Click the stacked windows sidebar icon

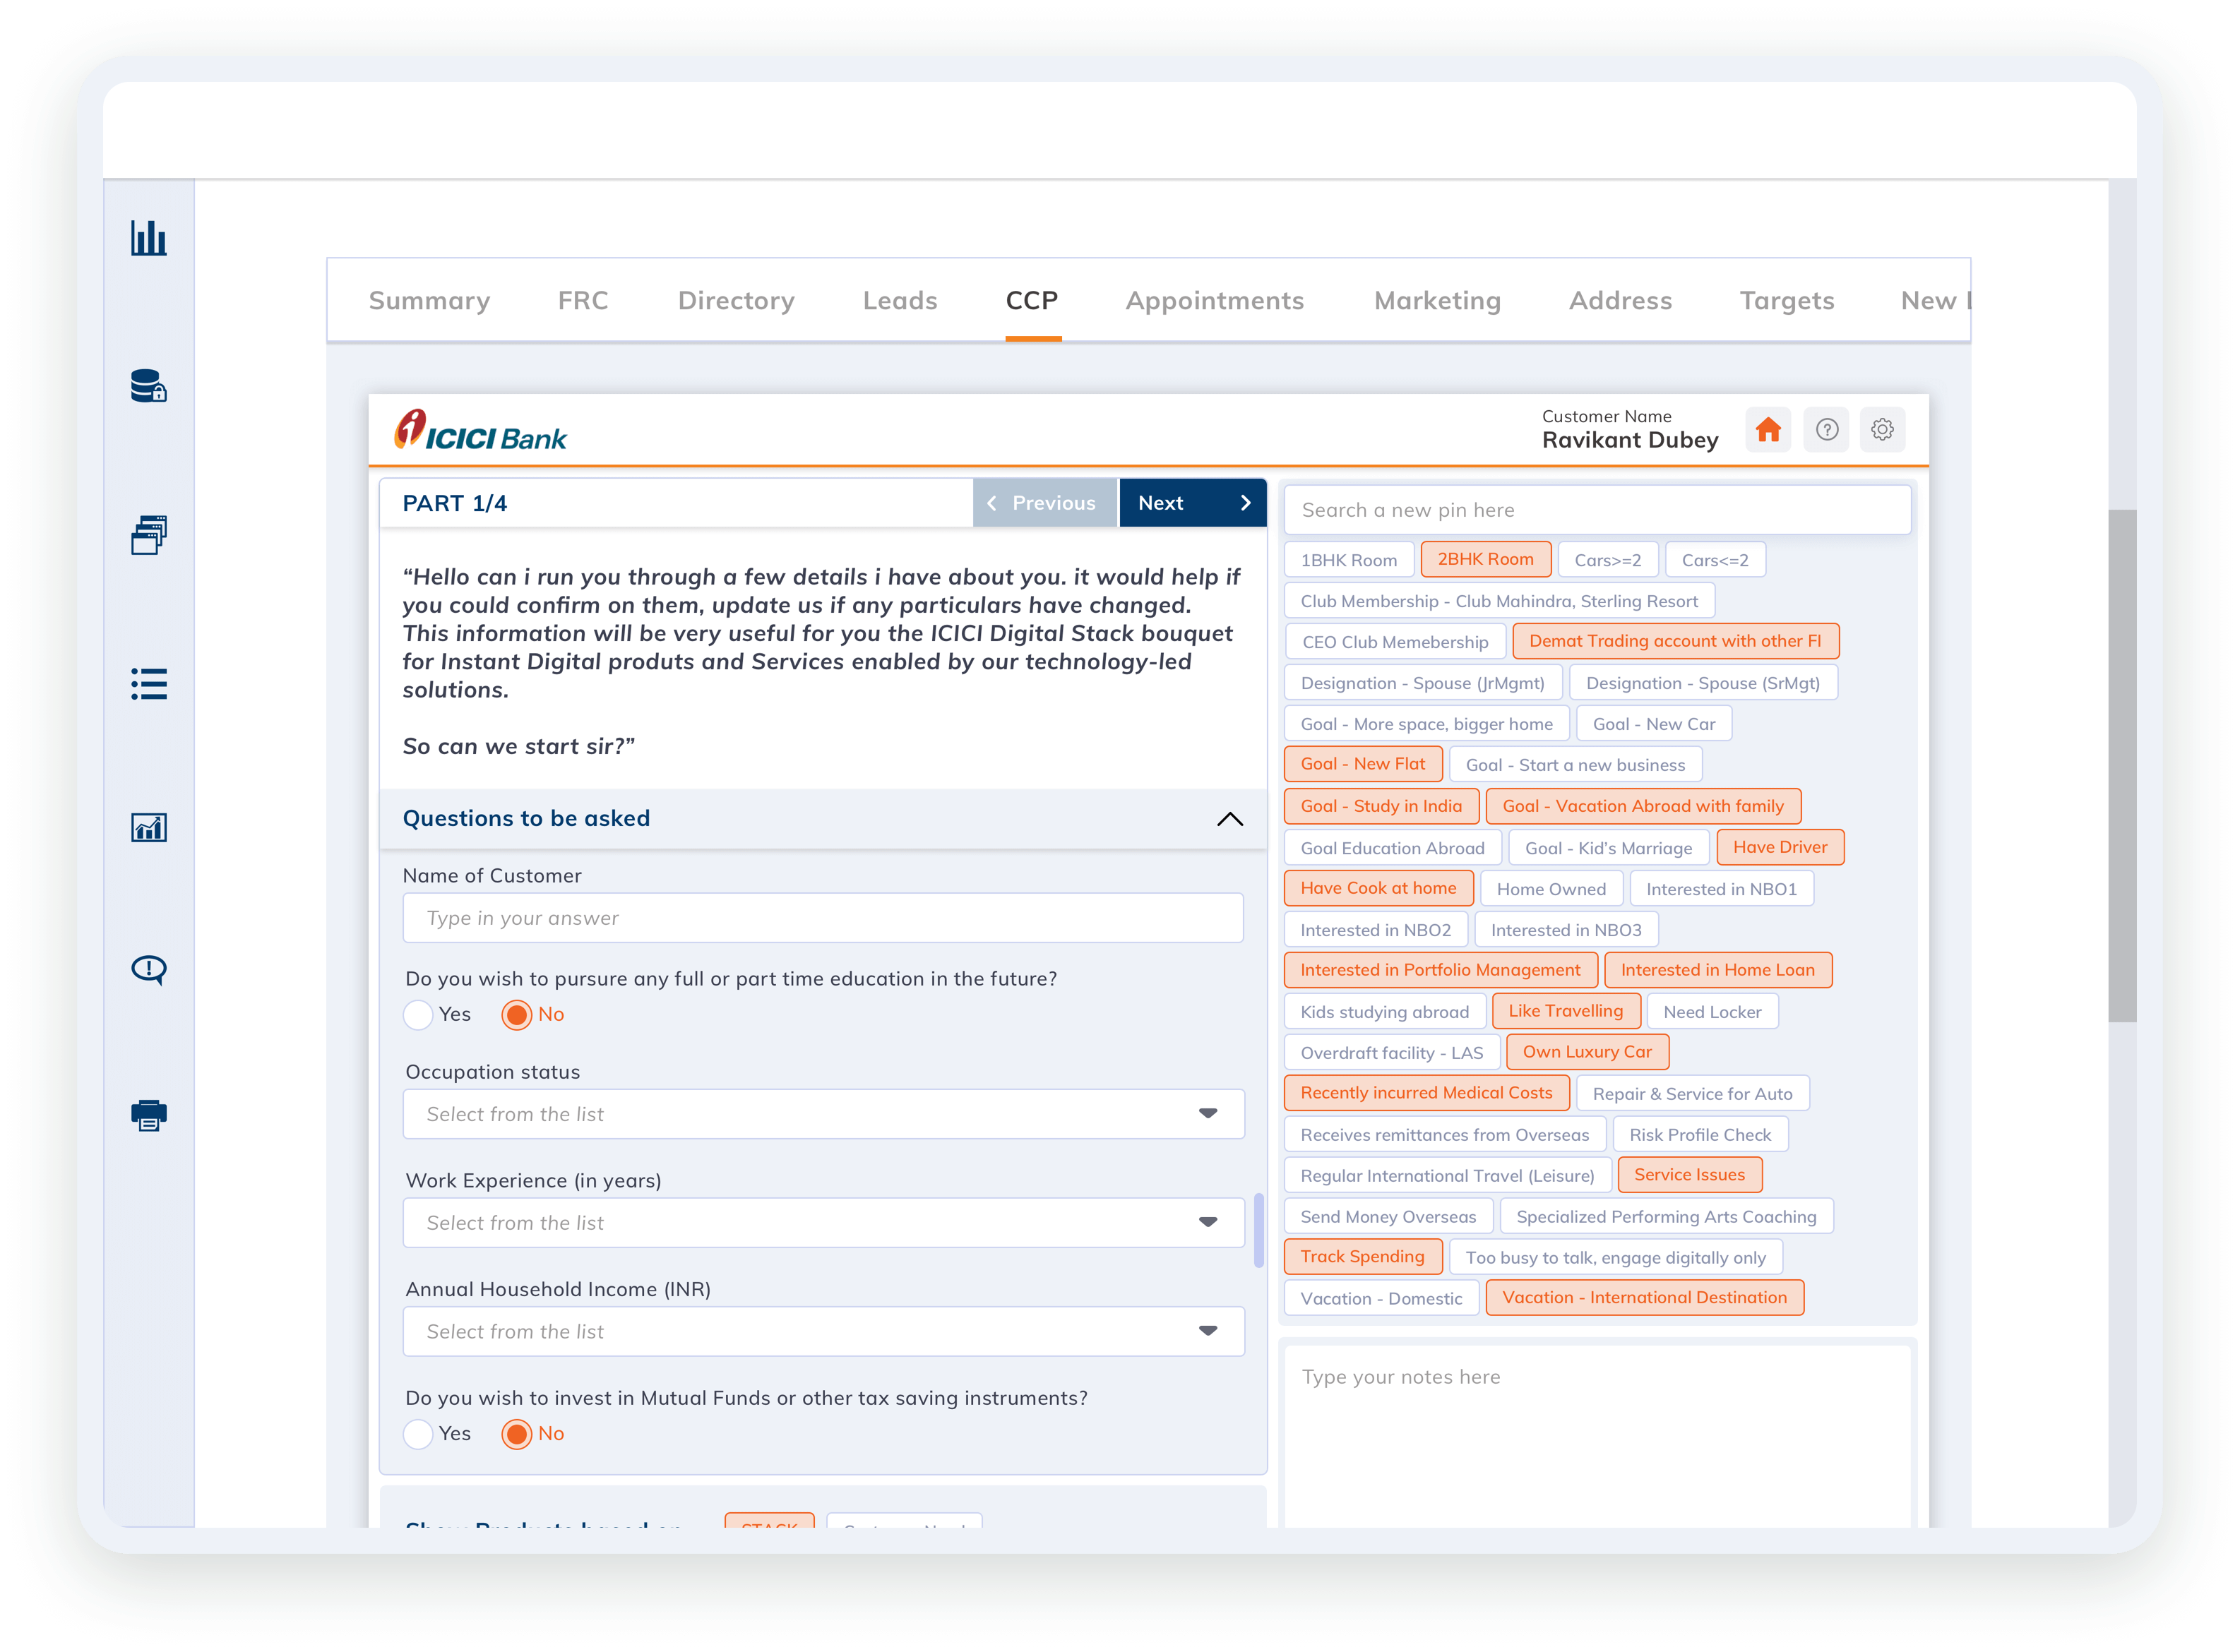click(148, 535)
